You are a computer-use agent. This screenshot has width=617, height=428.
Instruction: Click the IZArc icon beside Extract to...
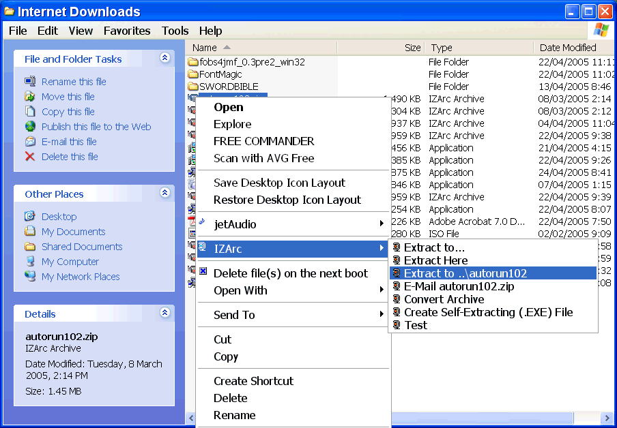(397, 247)
